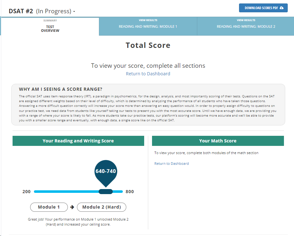Viewport: 294px width, 236px height.
Task: Select the Module 2 (Hard) pill button
Action: [x=101, y=207]
